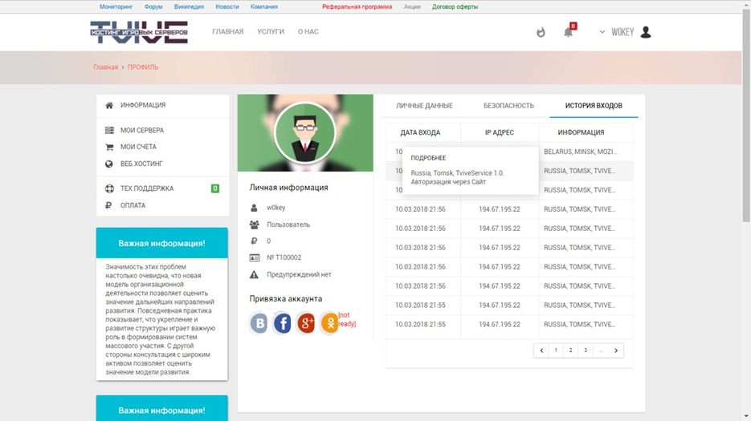Go to next page of login history
The height and width of the screenshot is (421, 751).
pos(615,350)
